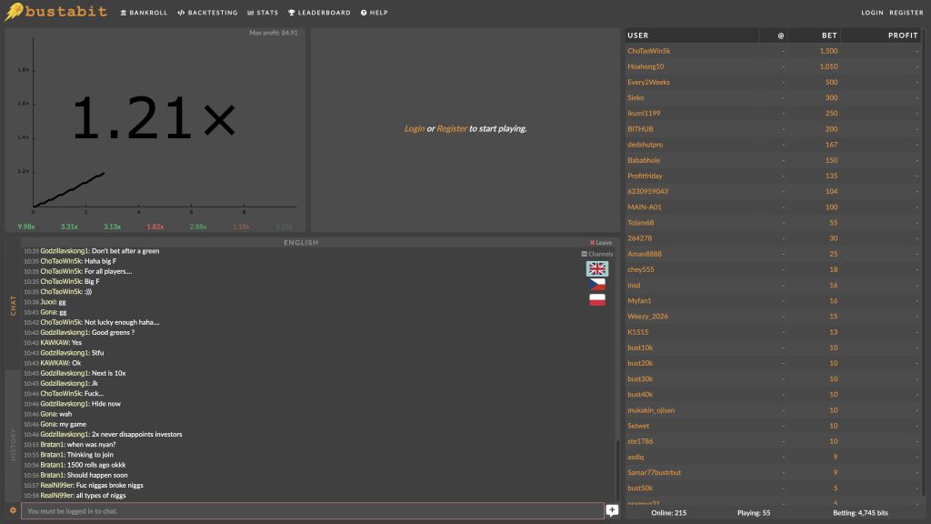
Task: Open user 6230959043 profile
Action: pos(647,191)
